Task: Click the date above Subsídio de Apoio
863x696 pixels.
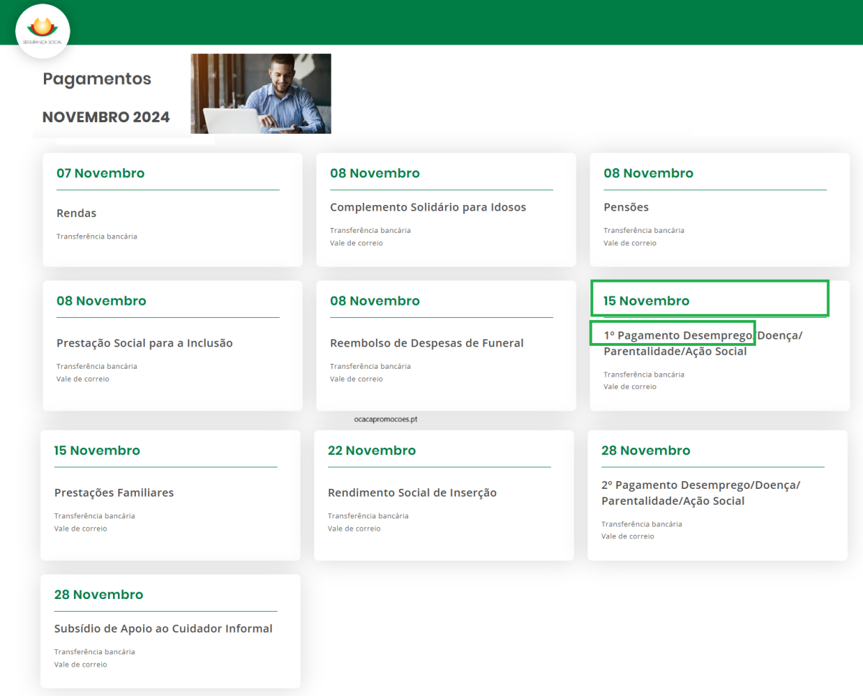Action: [x=99, y=595]
